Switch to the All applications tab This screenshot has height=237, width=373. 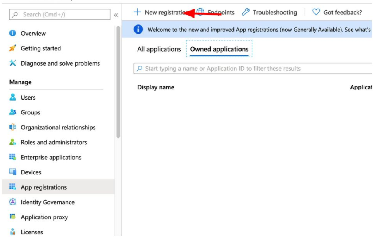pyautogui.click(x=159, y=49)
